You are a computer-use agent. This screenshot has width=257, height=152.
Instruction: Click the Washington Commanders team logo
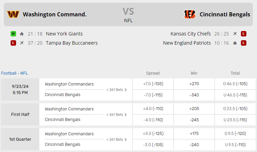13,14
